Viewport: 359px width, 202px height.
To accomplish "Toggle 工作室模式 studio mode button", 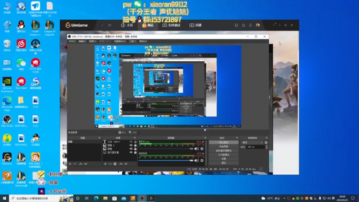I will tap(223, 155).
